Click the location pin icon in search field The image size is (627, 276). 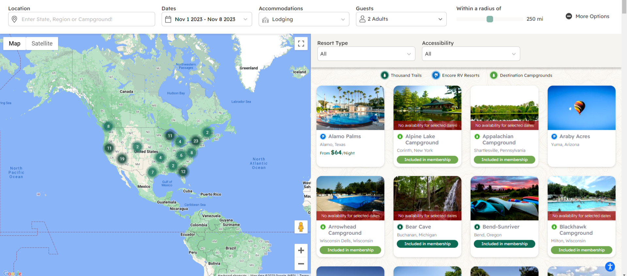(14, 19)
